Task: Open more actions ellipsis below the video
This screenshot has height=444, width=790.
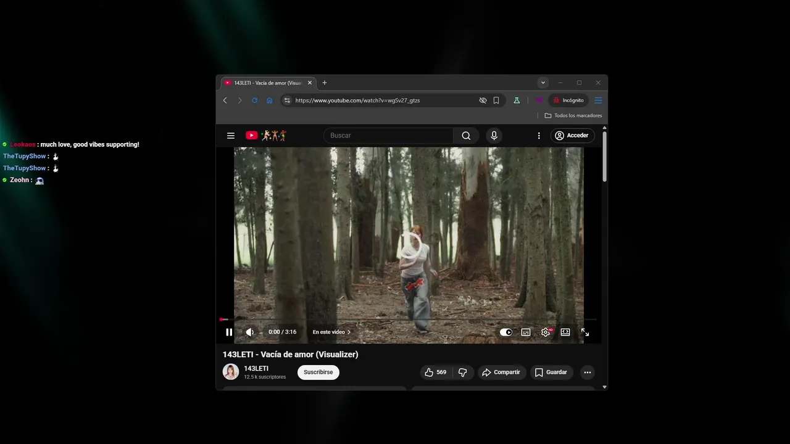Action: 588,372
